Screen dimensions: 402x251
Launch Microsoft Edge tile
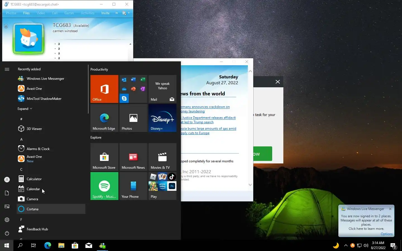pyautogui.click(x=104, y=118)
